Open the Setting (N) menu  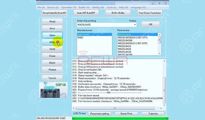[98, 7]
